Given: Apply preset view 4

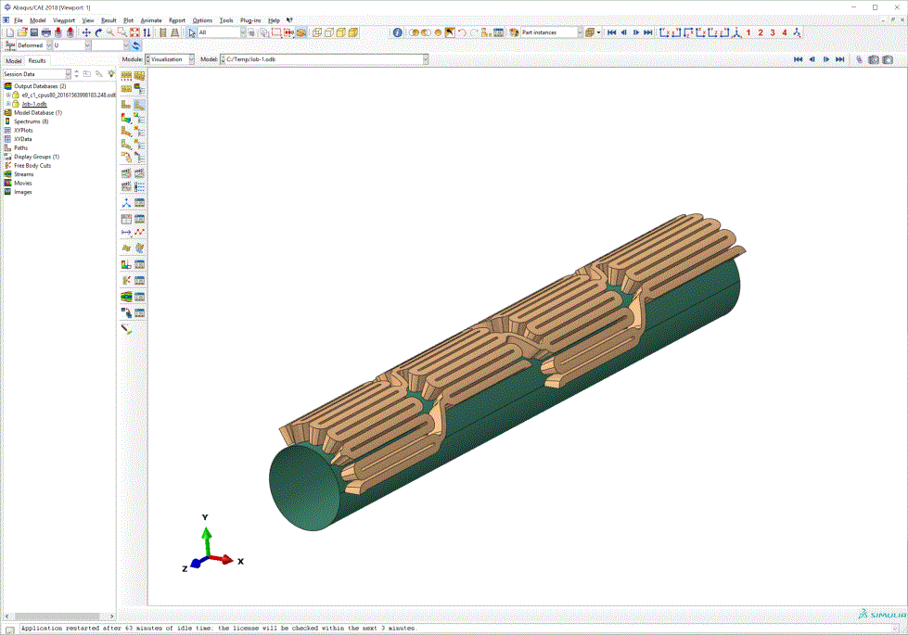Looking at the screenshot, I should pyautogui.click(x=786, y=32).
